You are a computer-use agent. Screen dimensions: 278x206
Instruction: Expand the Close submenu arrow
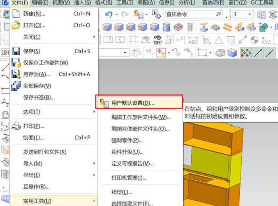click(x=94, y=37)
